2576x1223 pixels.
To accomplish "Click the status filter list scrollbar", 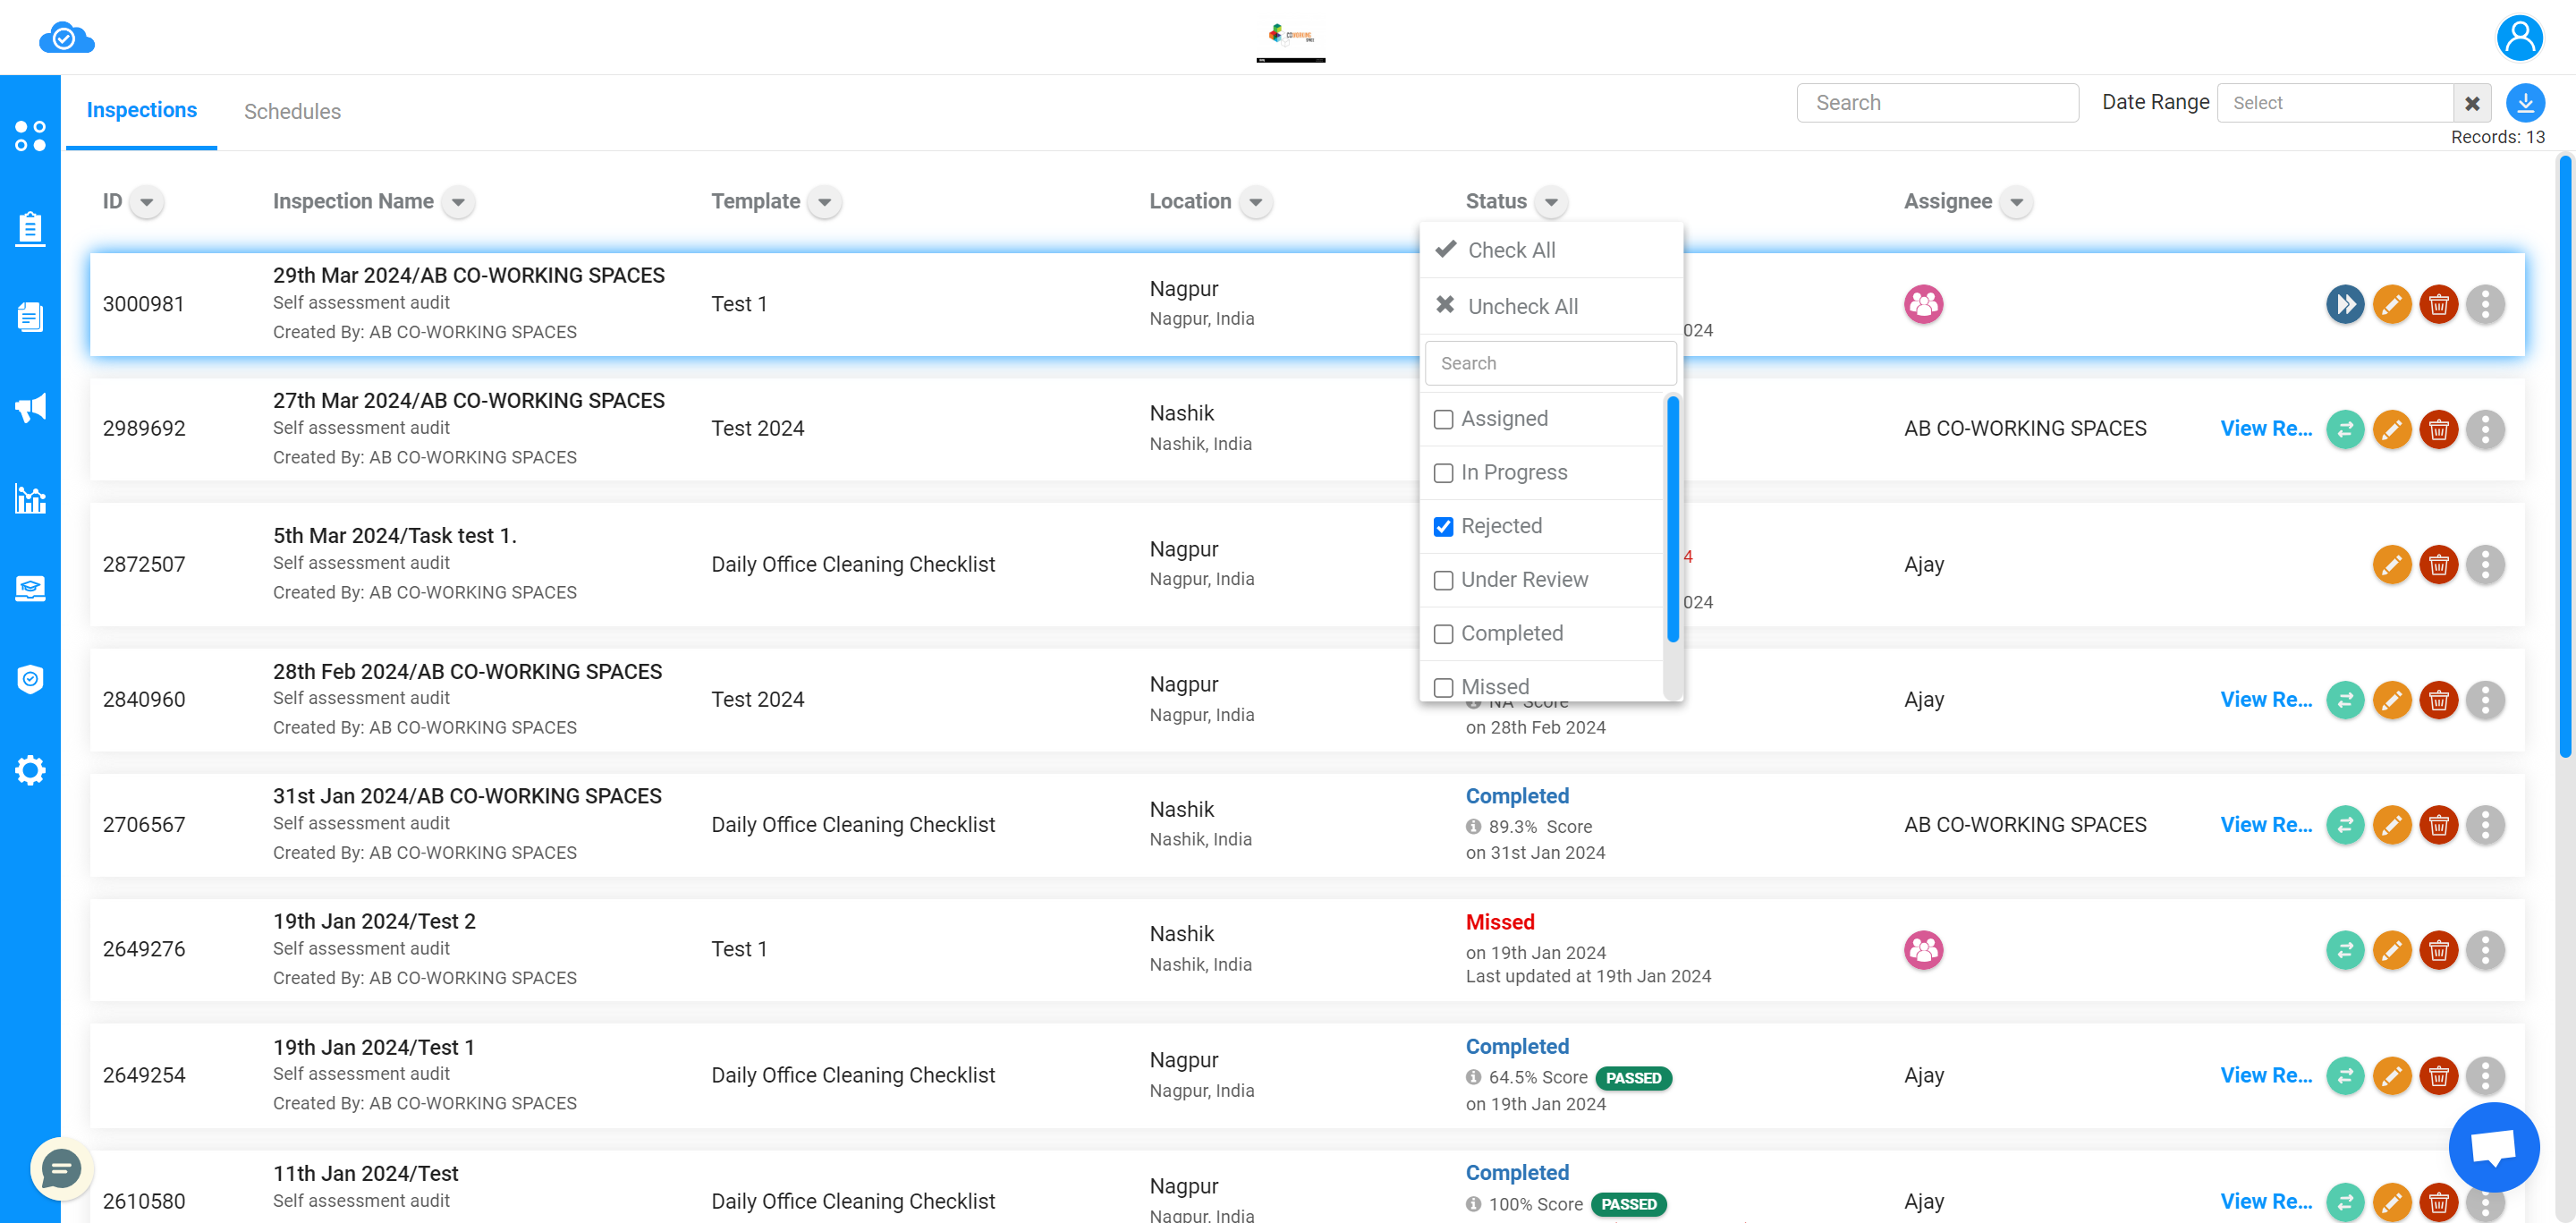I will click(1672, 520).
